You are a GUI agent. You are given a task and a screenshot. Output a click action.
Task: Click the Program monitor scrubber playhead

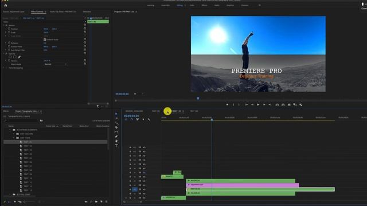pyautogui.click(x=198, y=98)
